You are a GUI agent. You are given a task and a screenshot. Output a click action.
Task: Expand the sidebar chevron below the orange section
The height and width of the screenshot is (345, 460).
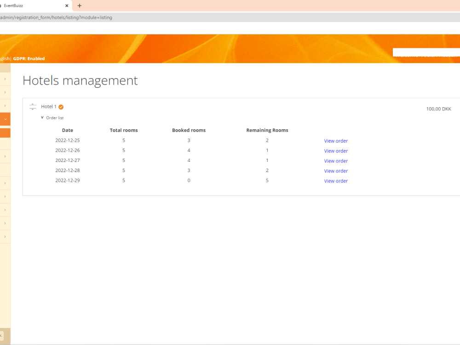(5, 156)
